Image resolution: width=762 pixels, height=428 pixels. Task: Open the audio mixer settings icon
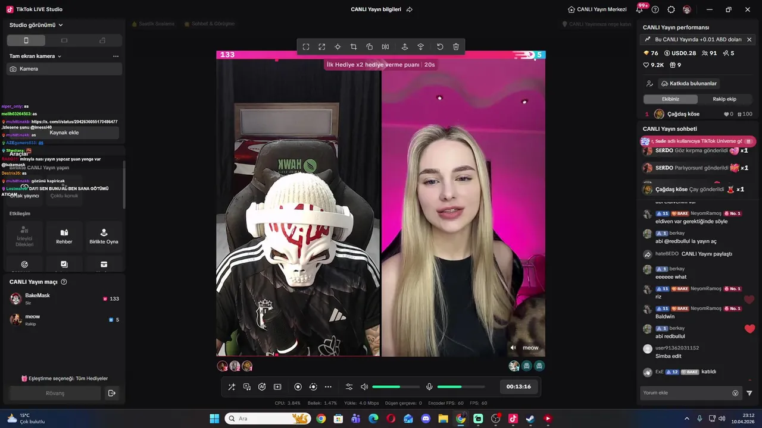tap(349, 387)
